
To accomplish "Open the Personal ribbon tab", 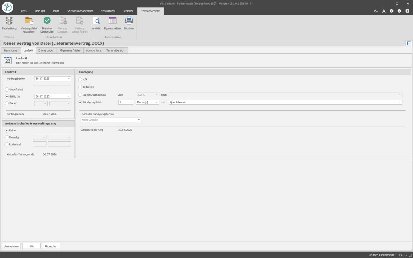I will pyautogui.click(x=128, y=11).
